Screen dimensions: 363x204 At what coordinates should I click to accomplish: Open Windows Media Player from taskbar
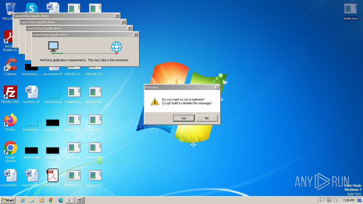click(42, 200)
